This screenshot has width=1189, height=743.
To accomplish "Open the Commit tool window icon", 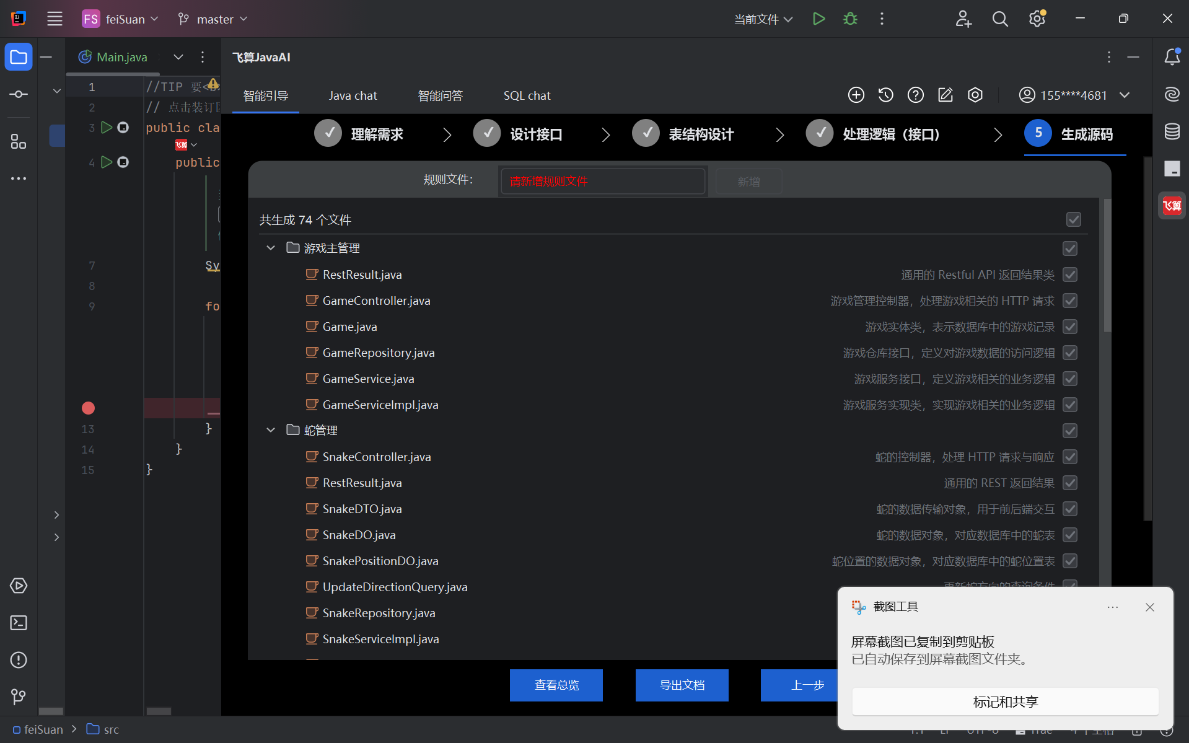I will click(19, 94).
